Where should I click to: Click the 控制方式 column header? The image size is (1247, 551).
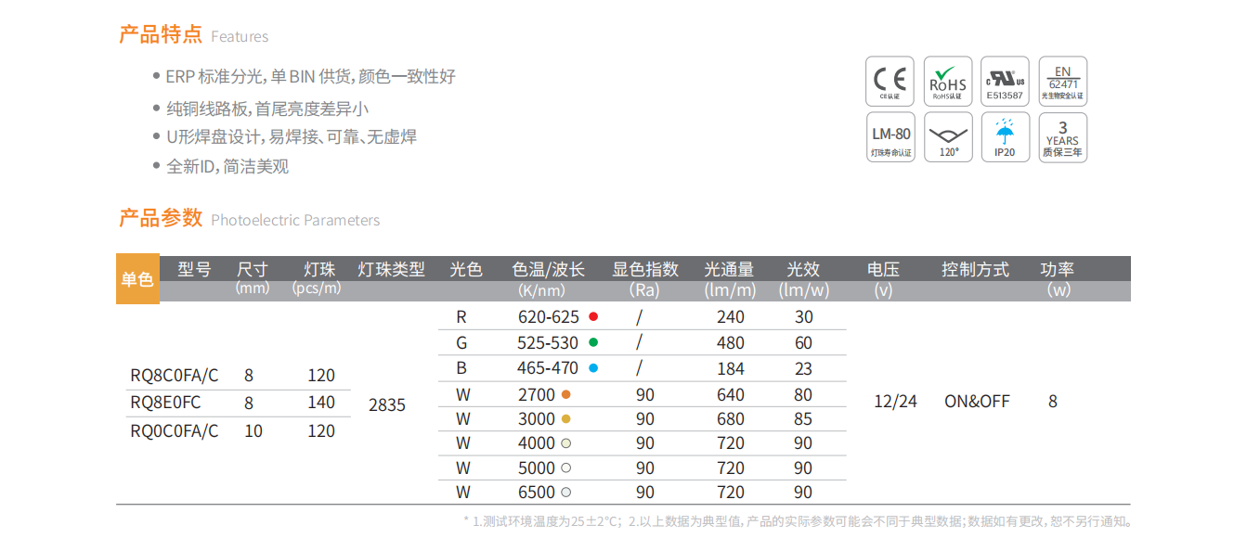(975, 270)
